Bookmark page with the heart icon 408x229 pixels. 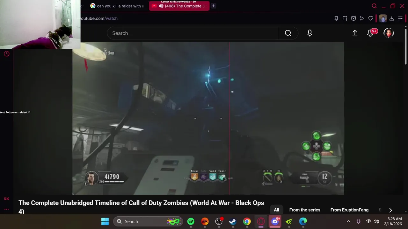(371, 18)
